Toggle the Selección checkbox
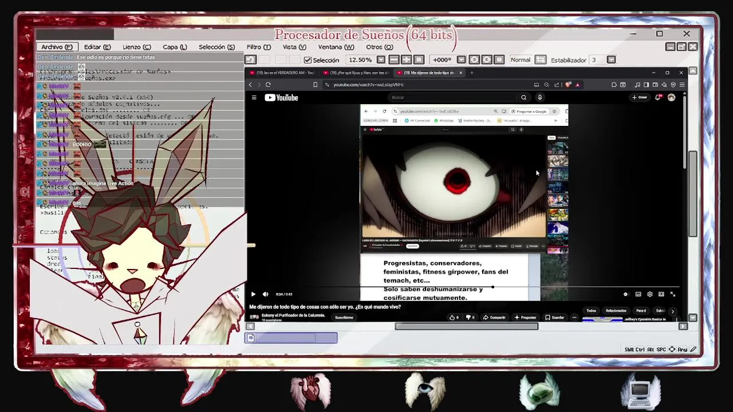The width and height of the screenshot is (733, 412). 308,60
